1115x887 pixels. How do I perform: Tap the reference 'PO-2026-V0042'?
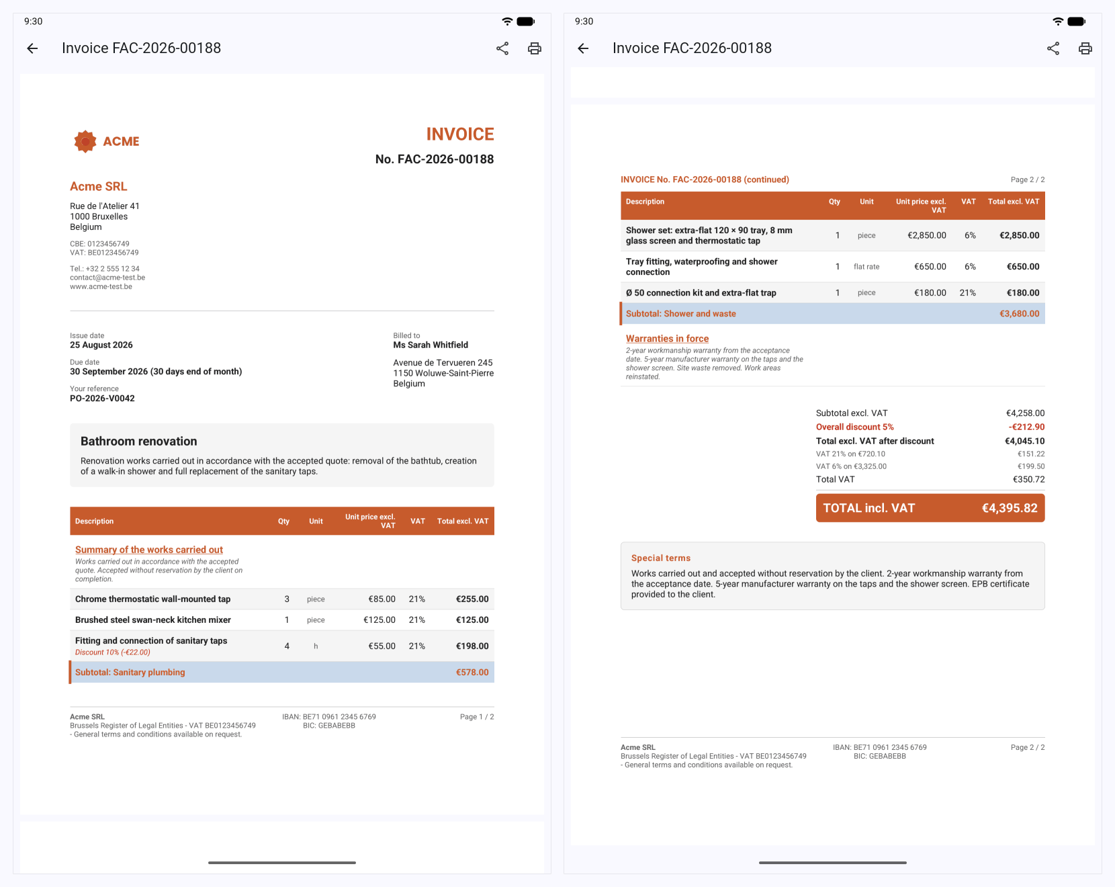coord(102,398)
